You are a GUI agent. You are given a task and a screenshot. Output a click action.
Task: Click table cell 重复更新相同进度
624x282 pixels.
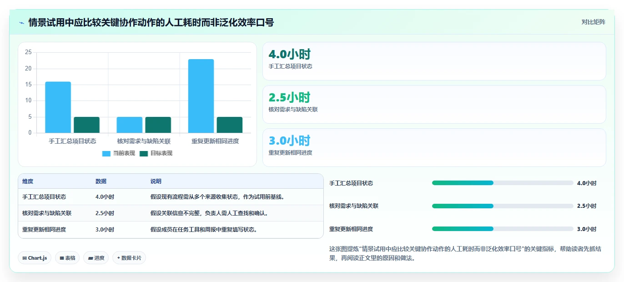pos(44,230)
